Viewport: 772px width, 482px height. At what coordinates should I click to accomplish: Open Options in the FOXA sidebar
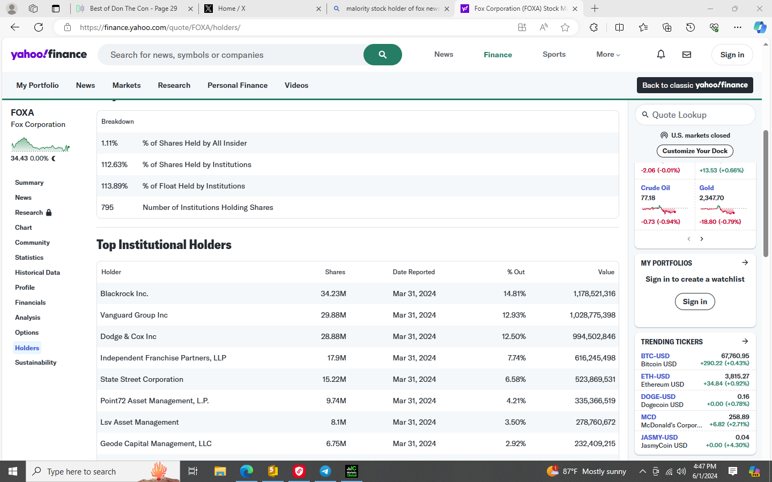tap(27, 333)
